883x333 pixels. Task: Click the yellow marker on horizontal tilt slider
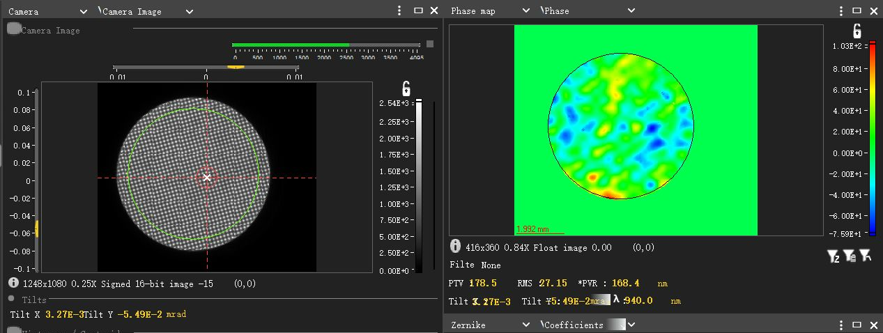pos(236,67)
